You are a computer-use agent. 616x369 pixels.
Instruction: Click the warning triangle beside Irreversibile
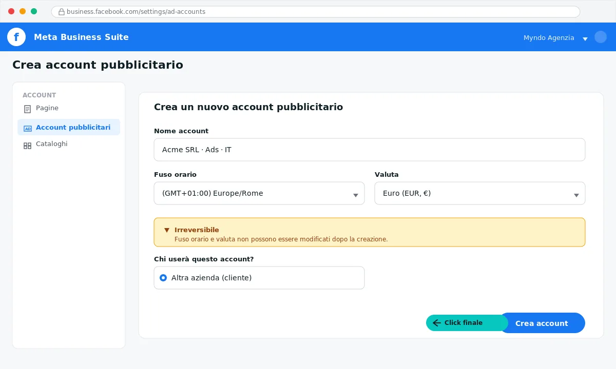coord(167,230)
